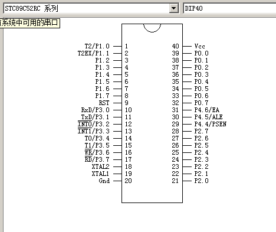Click pin number 32 inside the chip
Image resolution: width=276 pixels, height=232 pixels.
coord(176,103)
